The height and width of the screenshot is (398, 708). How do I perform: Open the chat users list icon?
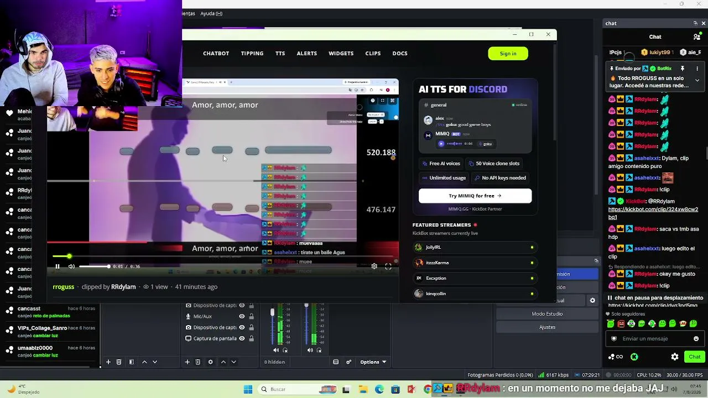point(697,37)
